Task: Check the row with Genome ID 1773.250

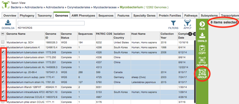Action: click(3, 57)
